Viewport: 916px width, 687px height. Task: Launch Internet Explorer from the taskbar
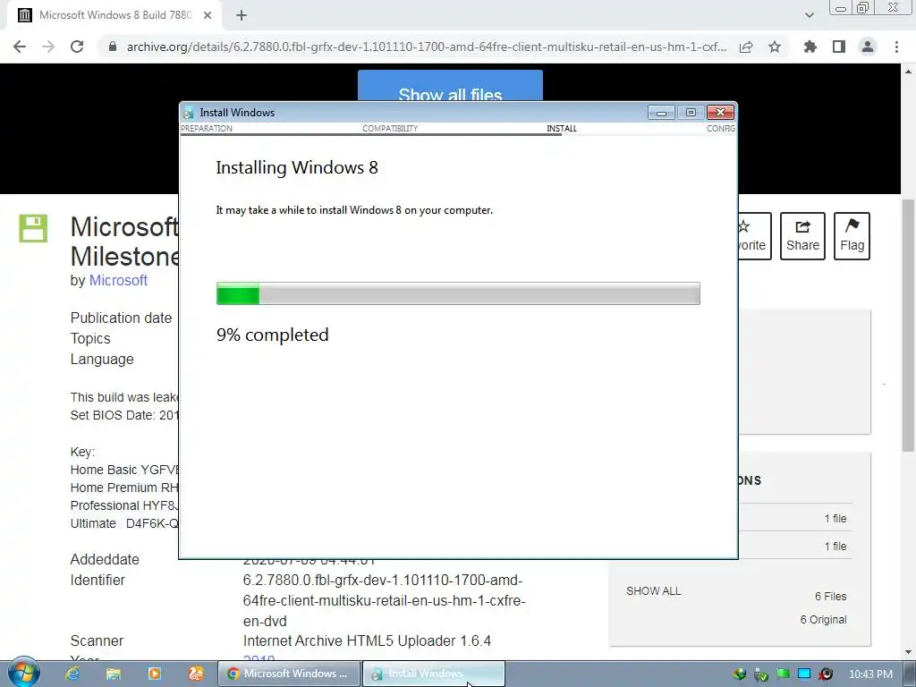tap(72, 674)
